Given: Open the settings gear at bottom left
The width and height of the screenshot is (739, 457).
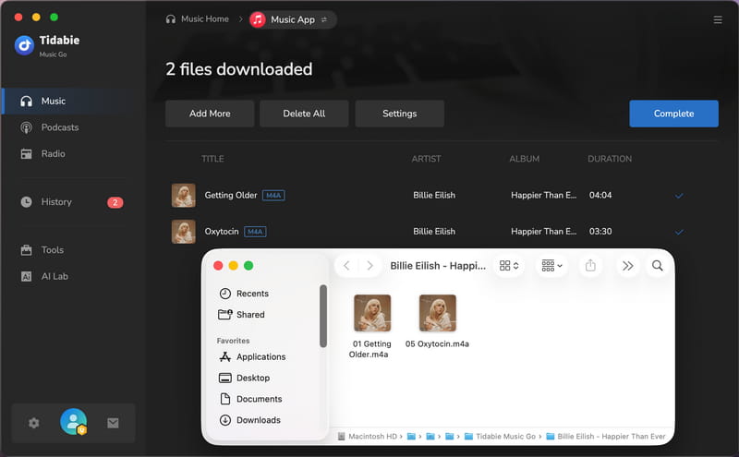Looking at the screenshot, I should (34, 423).
